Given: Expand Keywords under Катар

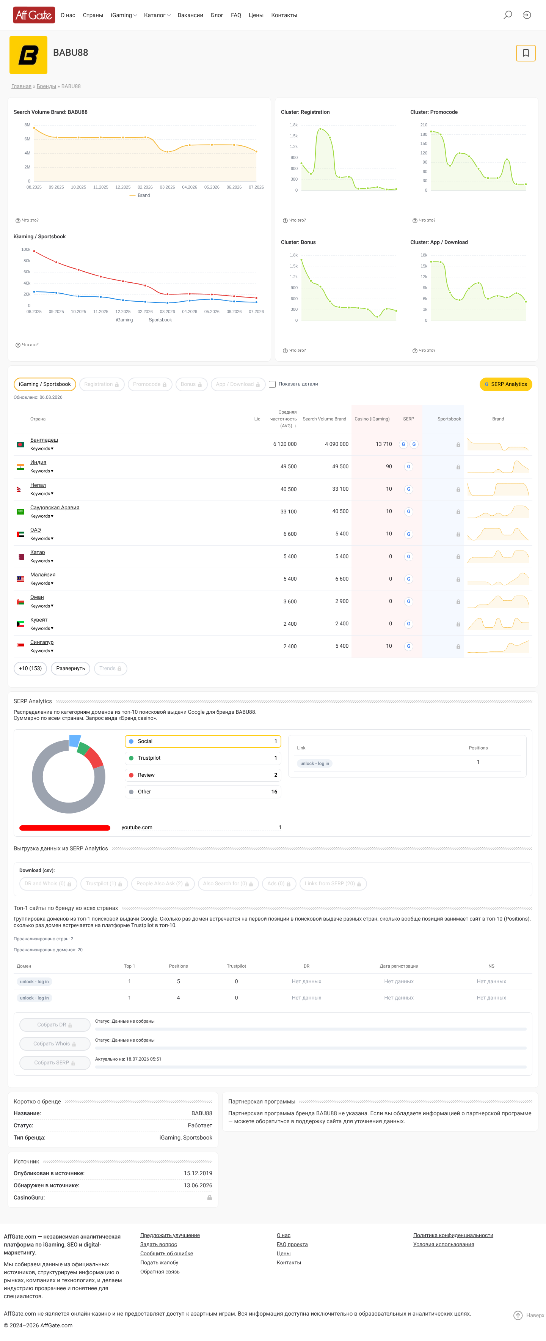Looking at the screenshot, I should (42, 561).
